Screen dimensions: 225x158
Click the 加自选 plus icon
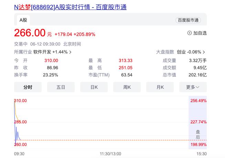point(189,33)
